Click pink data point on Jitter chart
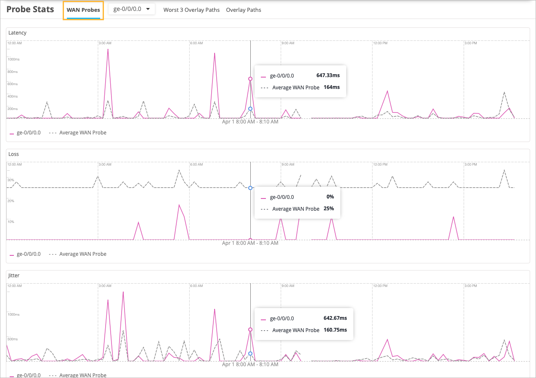Viewport: 536px width, 378px height. tap(250, 330)
